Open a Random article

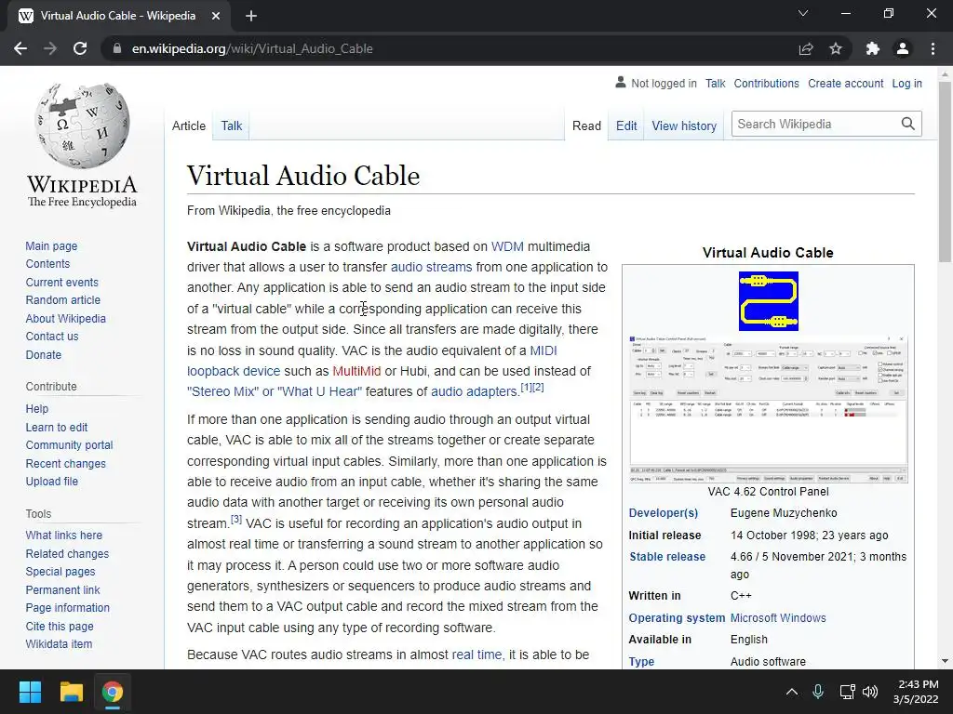click(63, 300)
